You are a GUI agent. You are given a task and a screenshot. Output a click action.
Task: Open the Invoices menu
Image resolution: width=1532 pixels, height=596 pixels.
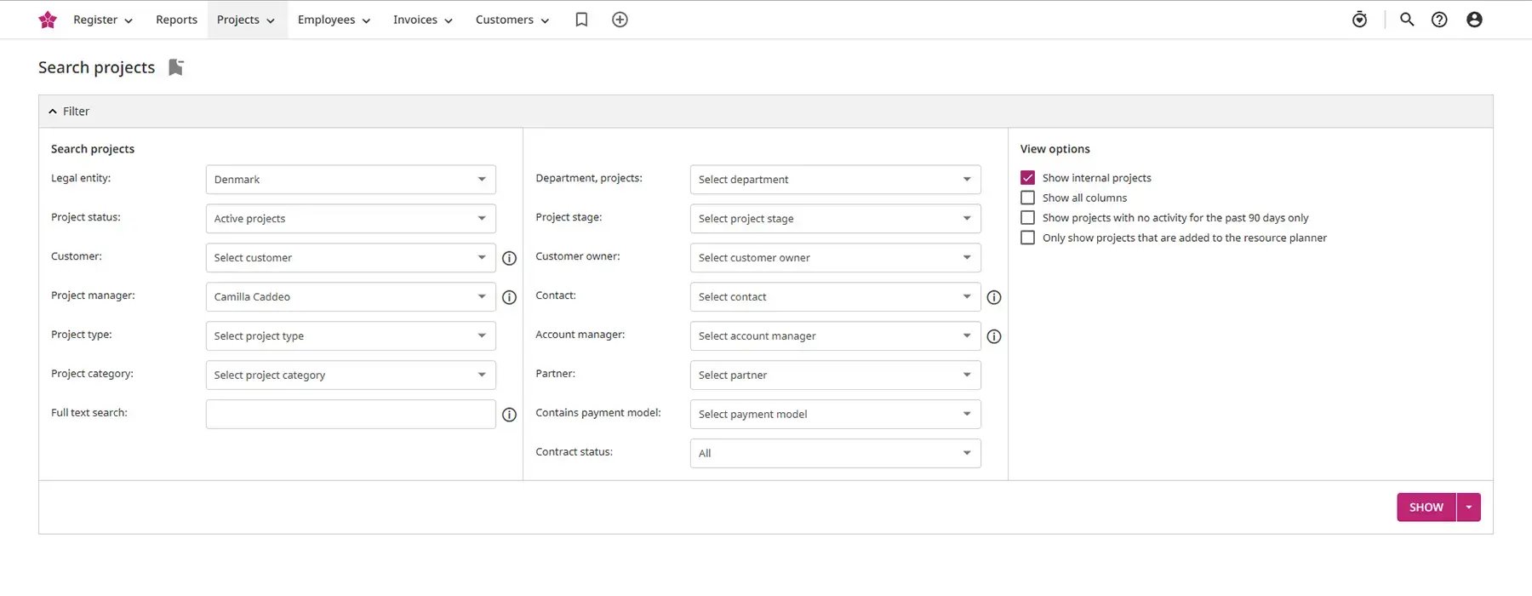click(423, 20)
